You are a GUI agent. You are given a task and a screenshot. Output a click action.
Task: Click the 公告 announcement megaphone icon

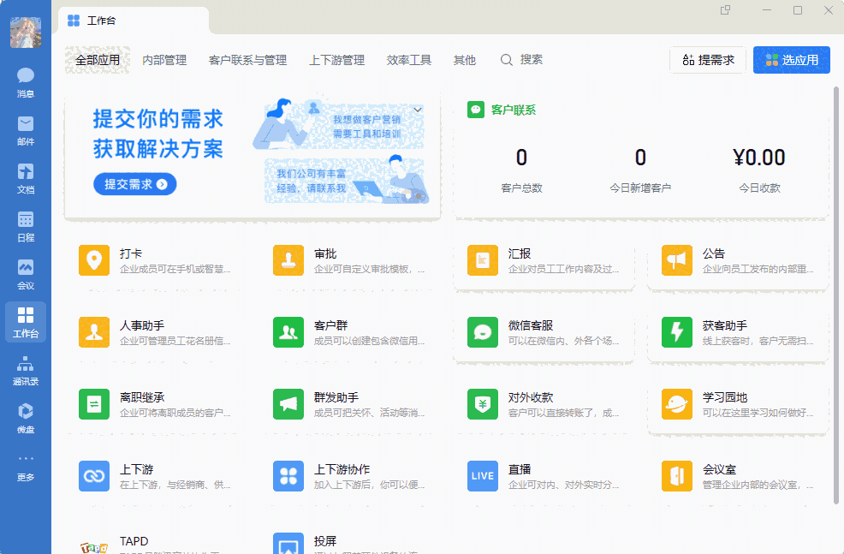pyautogui.click(x=677, y=260)
